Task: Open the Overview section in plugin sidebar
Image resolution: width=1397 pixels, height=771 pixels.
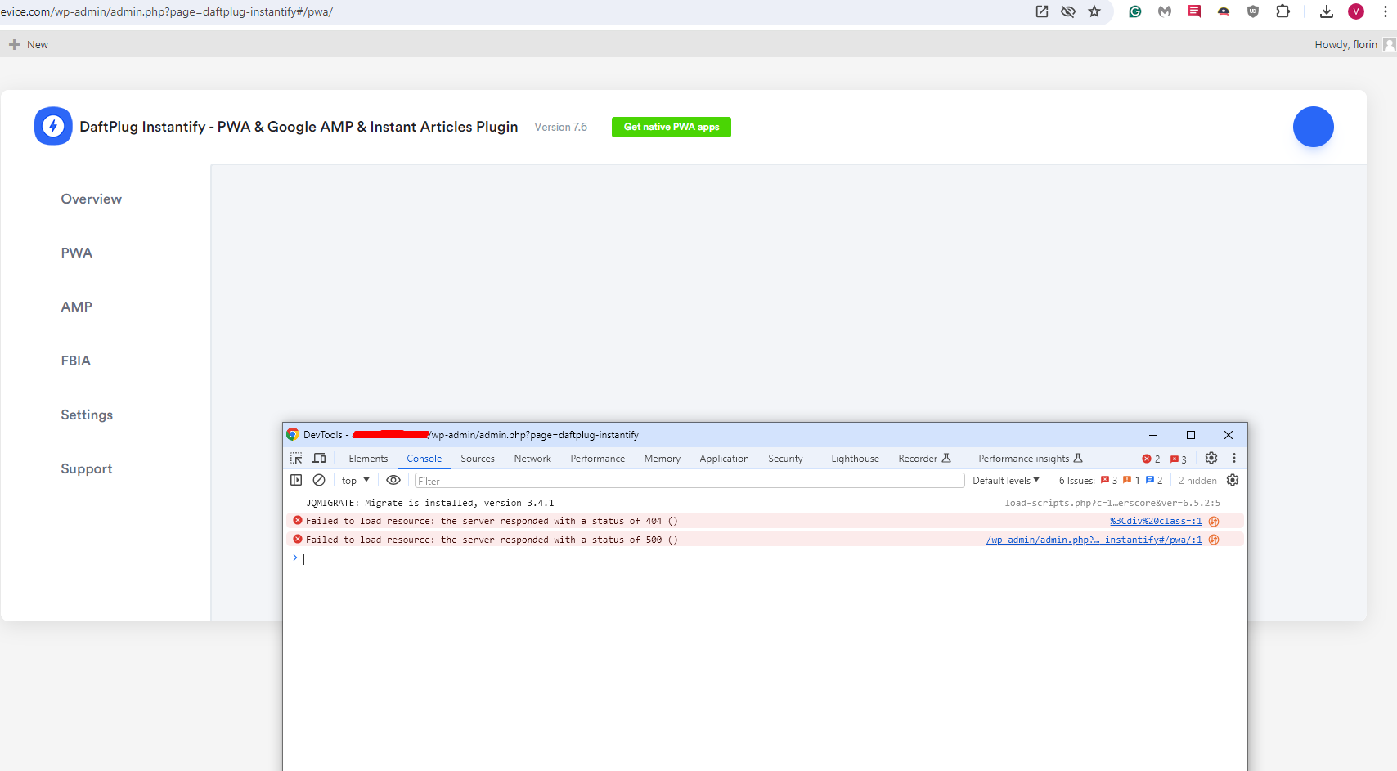Action: [92, 199]
